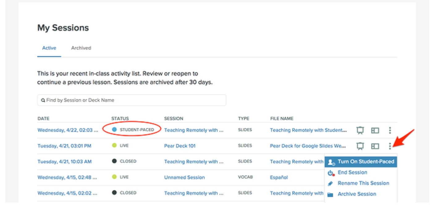Open projector view for Pear Deck 101 session
This screenshot has height=213, width=433.
360,146
